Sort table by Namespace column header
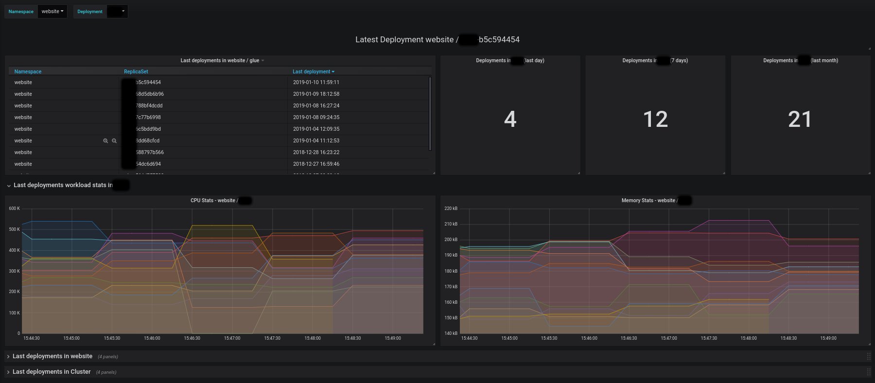This screenshot has height=383, width=875. 28,72
